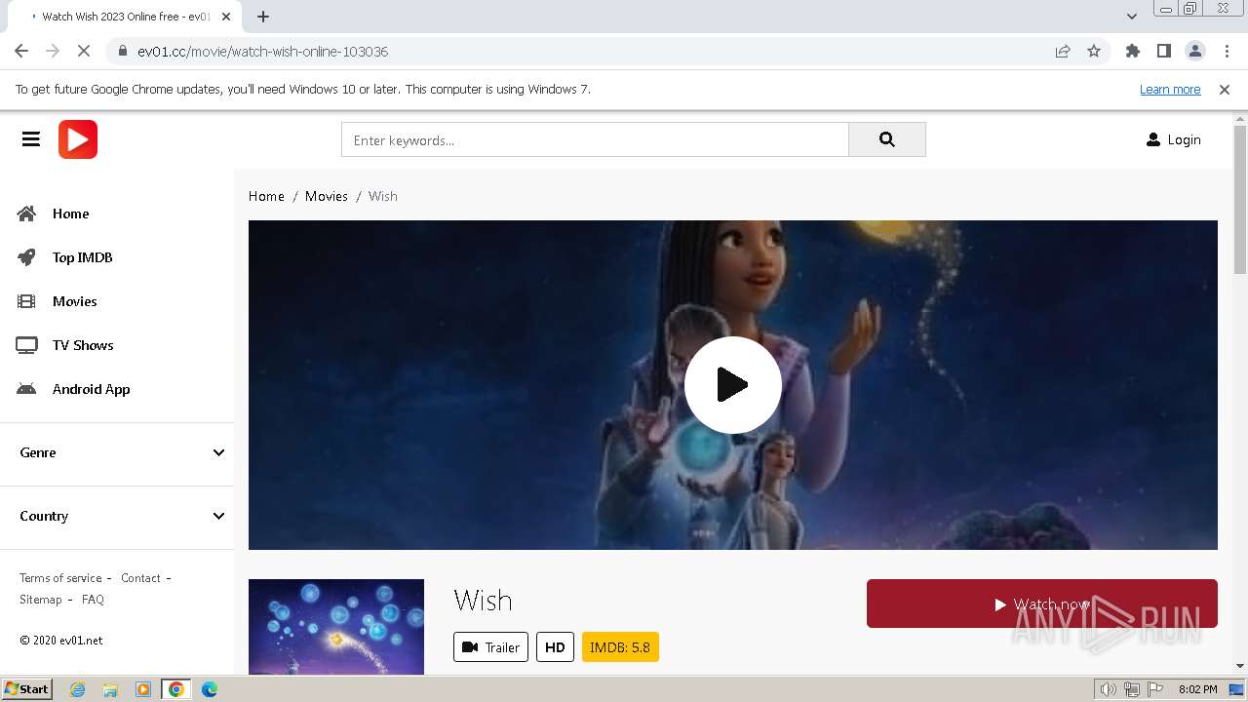This screenshot has width=1248, height=702.
Task: Open Microsoft Edge from taskbar
Action: click(209, 689)
